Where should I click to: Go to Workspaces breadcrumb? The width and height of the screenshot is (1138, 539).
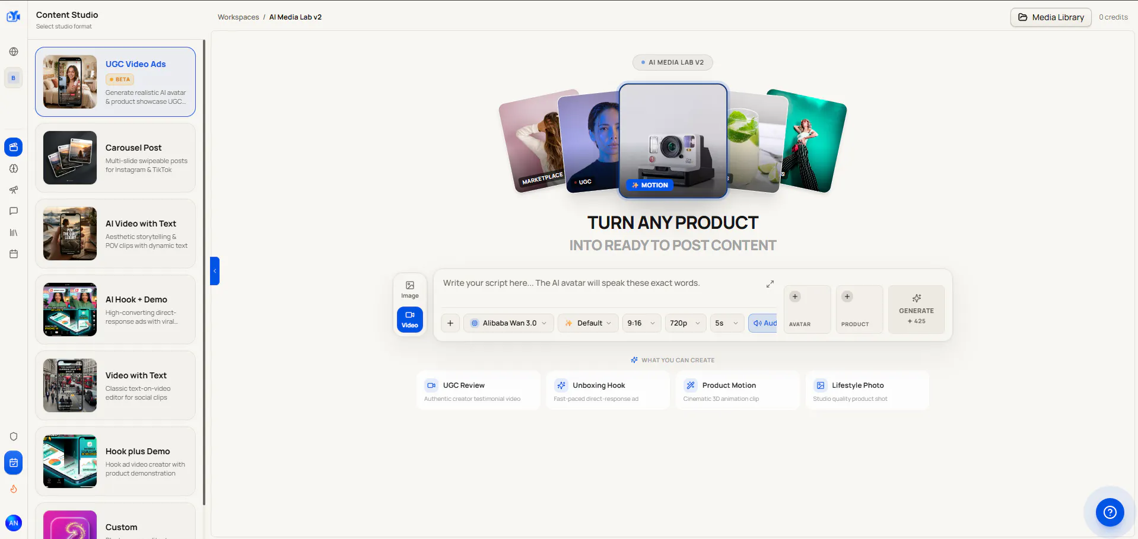click(x=238, y=17)
